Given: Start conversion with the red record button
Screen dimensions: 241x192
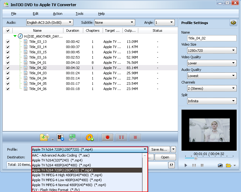Looking at the screenshot, I should tap(107, 137).
